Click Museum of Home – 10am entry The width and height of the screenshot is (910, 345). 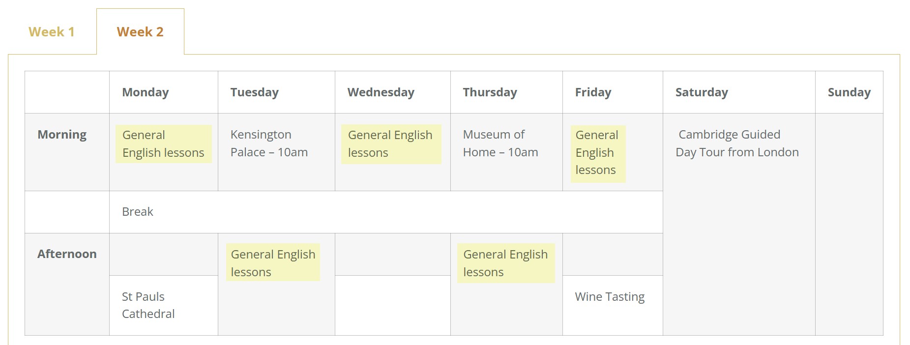pyautogui.click(x=500, y=144)
